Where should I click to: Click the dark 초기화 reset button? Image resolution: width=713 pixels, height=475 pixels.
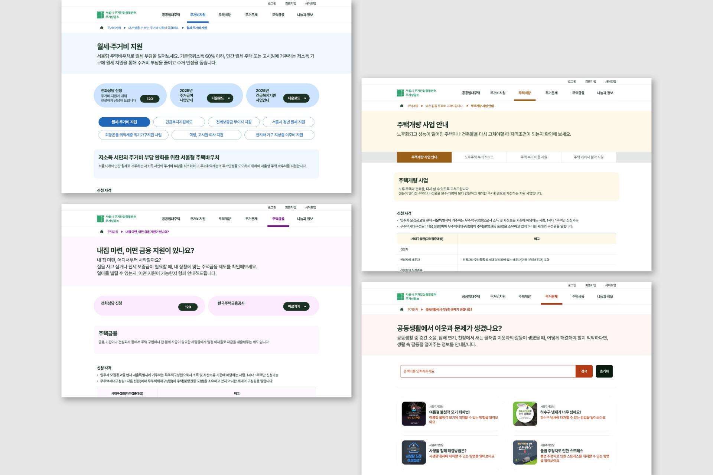[604, 371]
